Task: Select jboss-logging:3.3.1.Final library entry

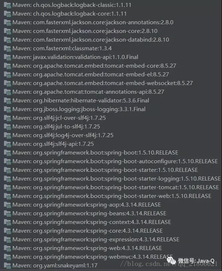Action: [75, 109]
